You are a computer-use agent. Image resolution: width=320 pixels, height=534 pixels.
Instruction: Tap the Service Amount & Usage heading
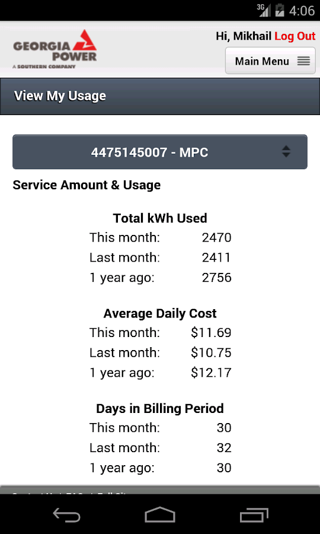(x=87, y=185)
